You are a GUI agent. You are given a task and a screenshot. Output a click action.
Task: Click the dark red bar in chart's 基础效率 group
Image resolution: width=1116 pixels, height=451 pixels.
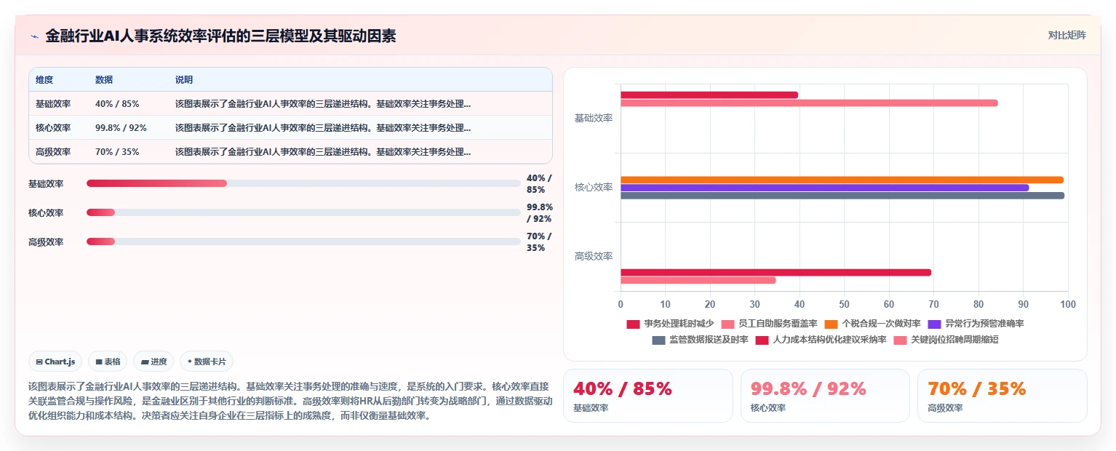709,95
